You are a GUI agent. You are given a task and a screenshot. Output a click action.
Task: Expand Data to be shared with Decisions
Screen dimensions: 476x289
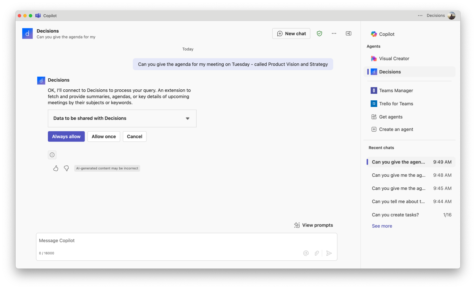[x=122, y=118]
